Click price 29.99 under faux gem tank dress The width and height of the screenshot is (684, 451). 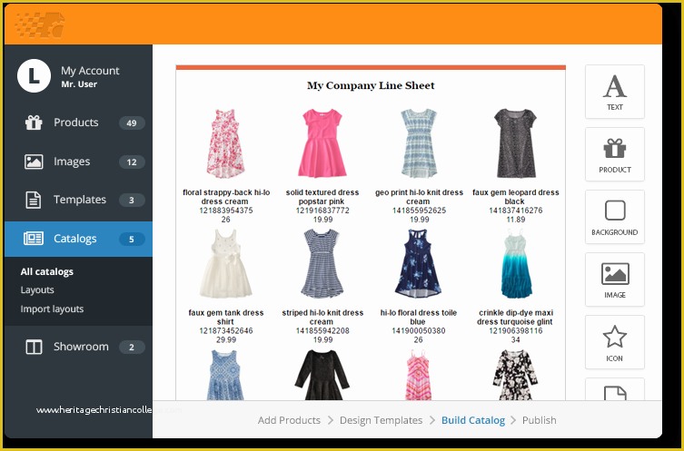click(x=226, y=340)
